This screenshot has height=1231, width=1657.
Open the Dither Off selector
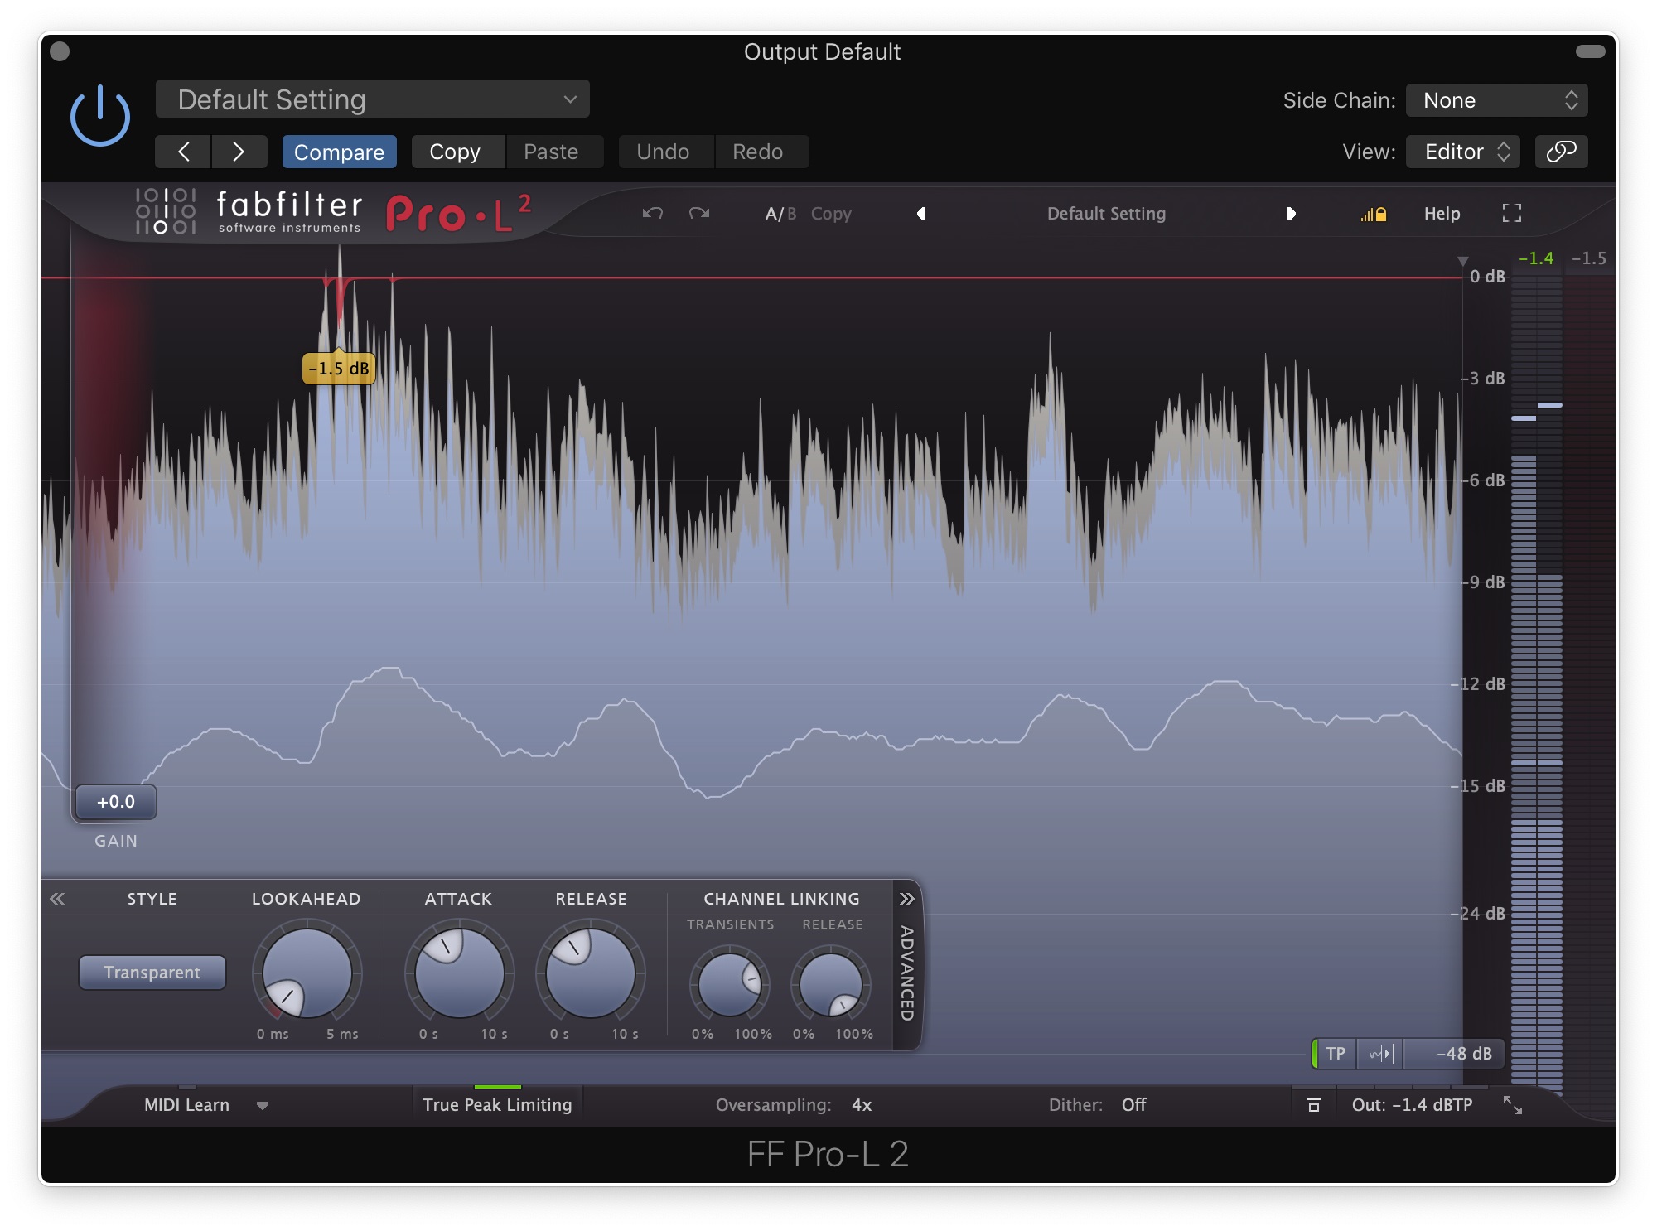tap(1133, 1105)
